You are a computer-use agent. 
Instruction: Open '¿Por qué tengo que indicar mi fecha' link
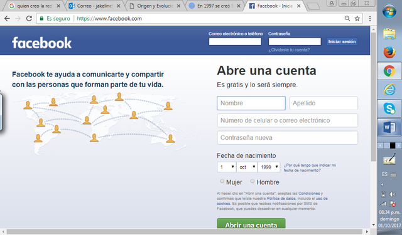pos(310,168)
